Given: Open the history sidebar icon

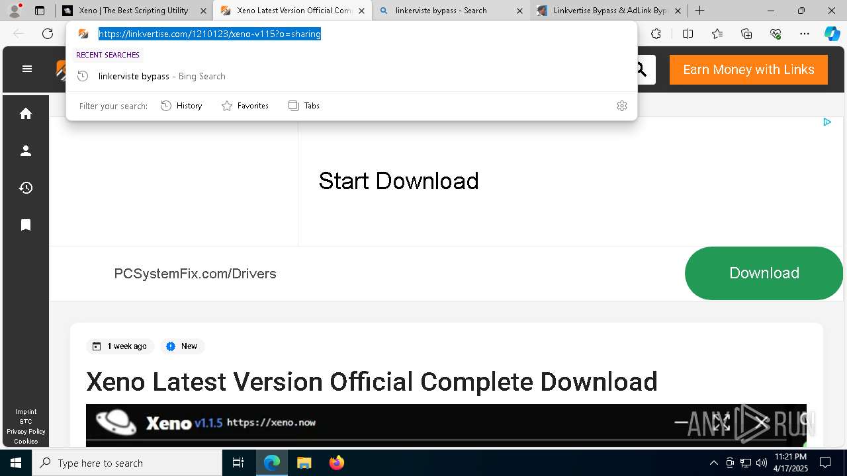Looking at the screenshot, I should [26, 188].
